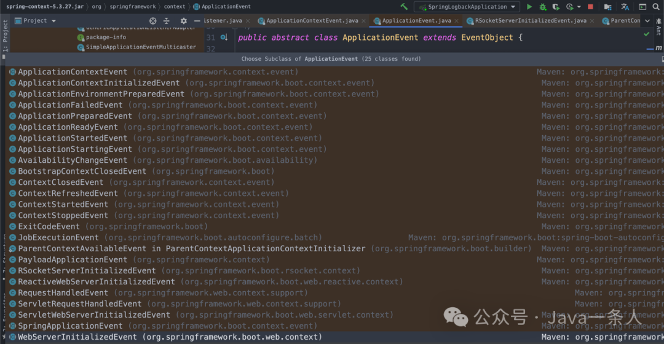The image size is (664, 344).
Task: Open SpringLogbackApplication run configuration dropdown
Action: point(468,7)
